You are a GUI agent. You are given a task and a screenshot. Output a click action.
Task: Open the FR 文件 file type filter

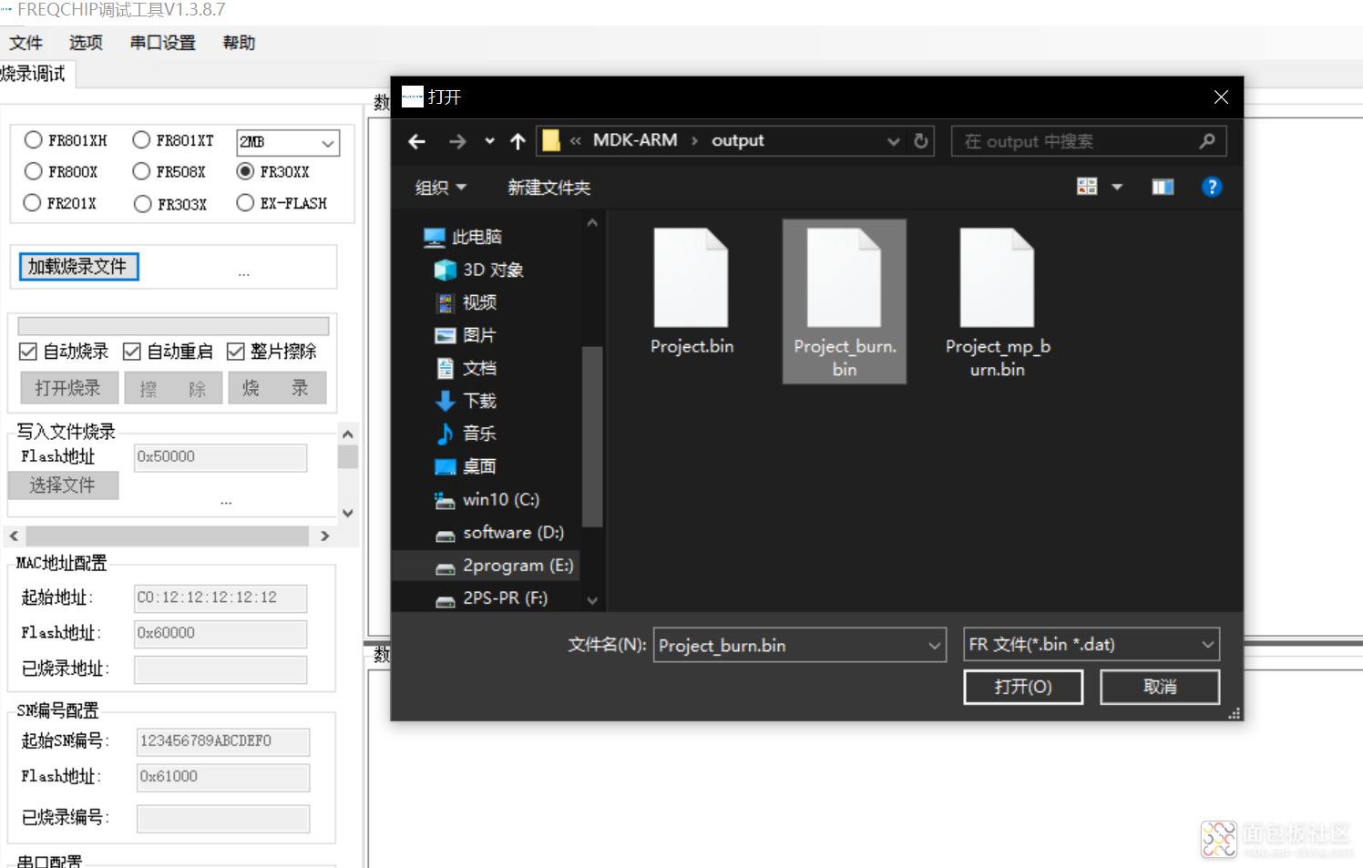1091,644
